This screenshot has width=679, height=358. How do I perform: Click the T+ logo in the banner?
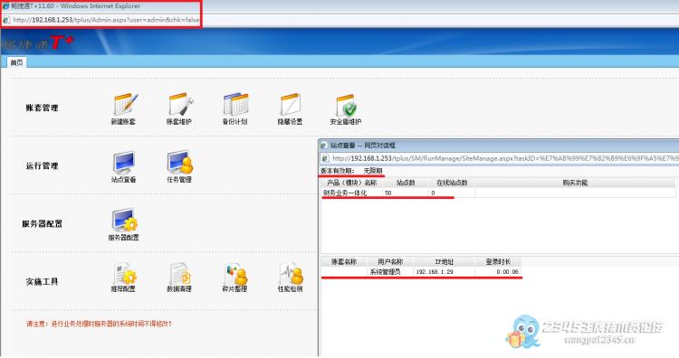tap(62, 42)
